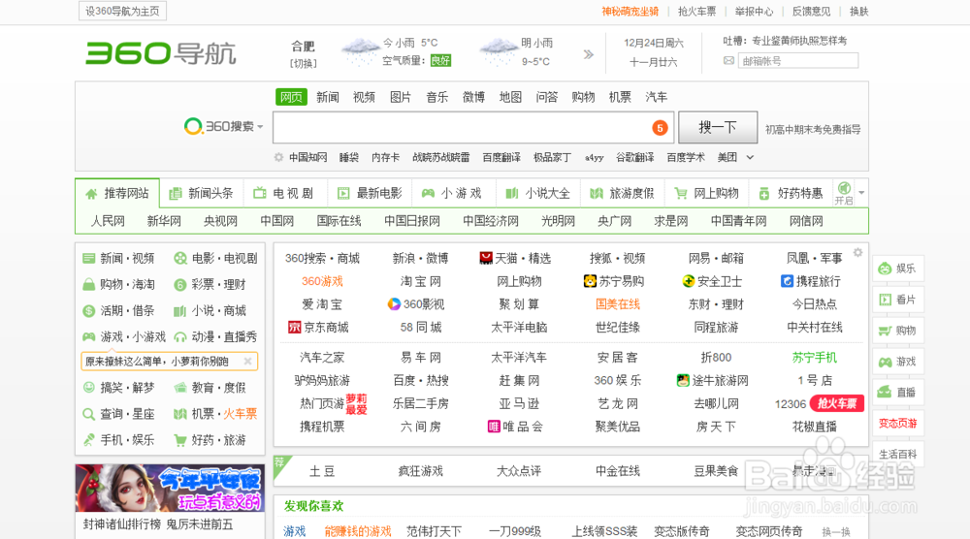Switch to the 电视剧 tab
The image size is (970, 539).
click(285, 194)
